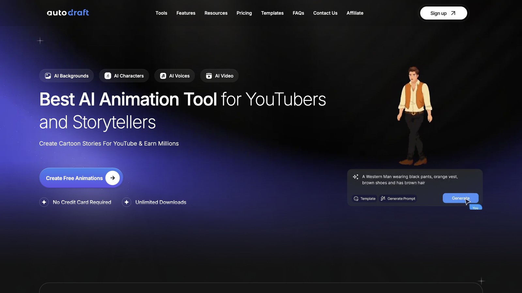Click the arrow circle in Create Free Animations

coord(113,178)
